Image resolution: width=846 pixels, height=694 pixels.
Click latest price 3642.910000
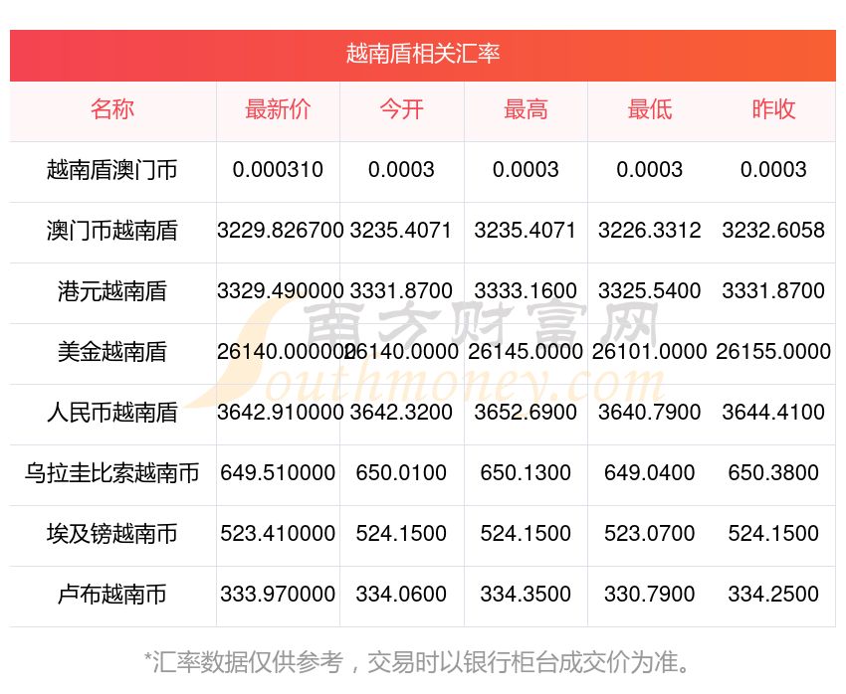[280, 413]
